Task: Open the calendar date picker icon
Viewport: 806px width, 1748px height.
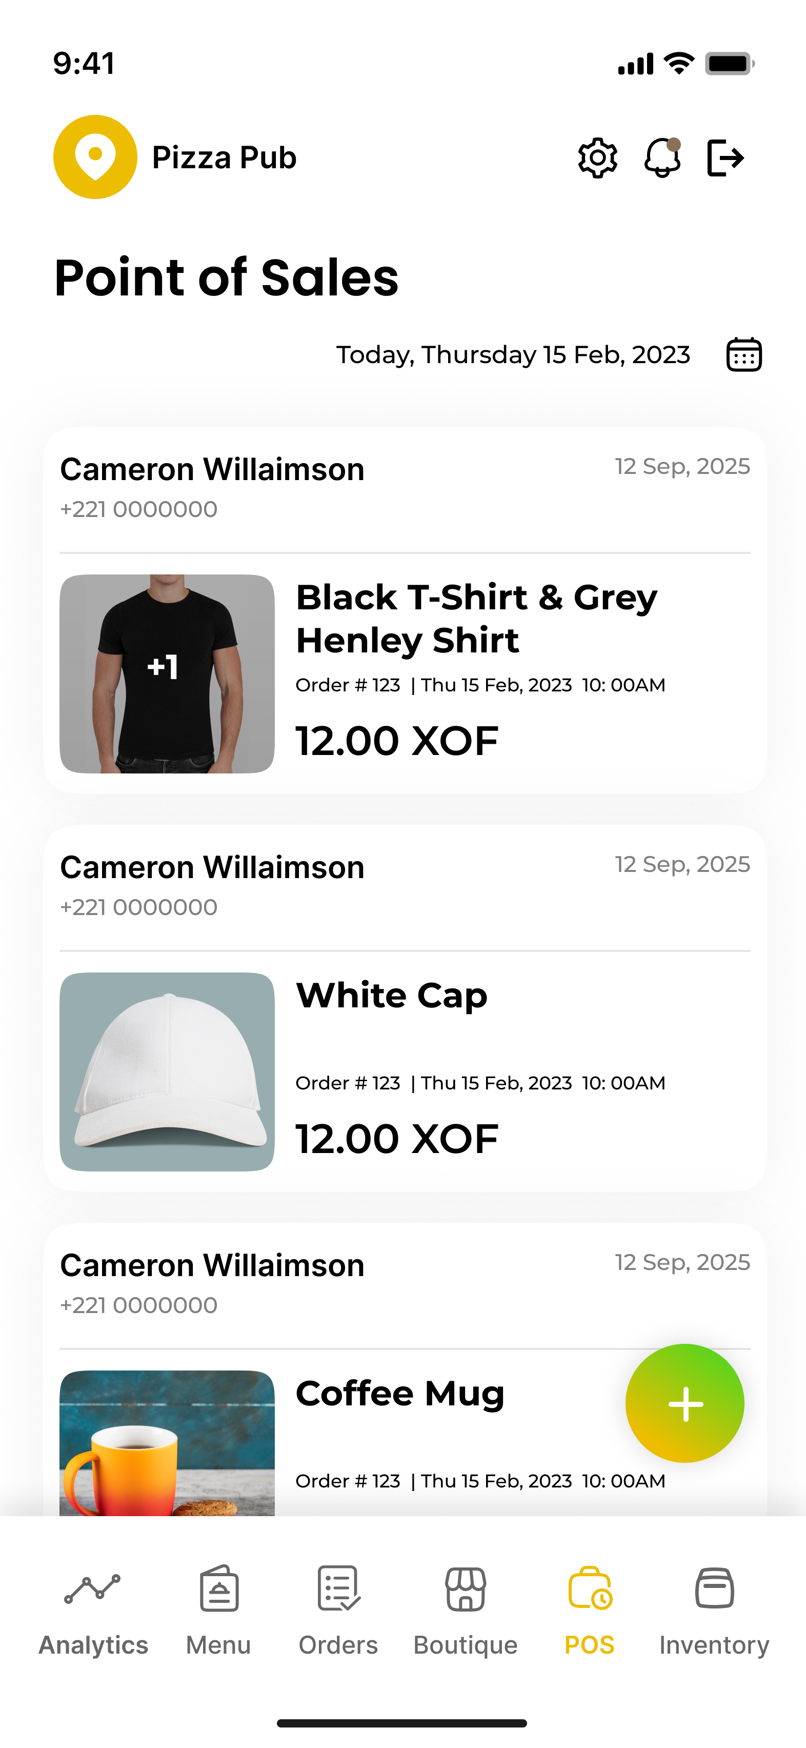Action: [743, 354]
